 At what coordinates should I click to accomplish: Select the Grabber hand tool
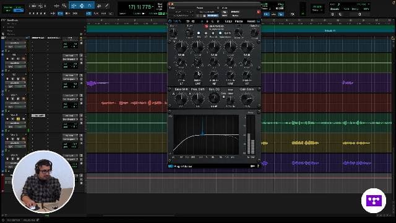(89, 6)
